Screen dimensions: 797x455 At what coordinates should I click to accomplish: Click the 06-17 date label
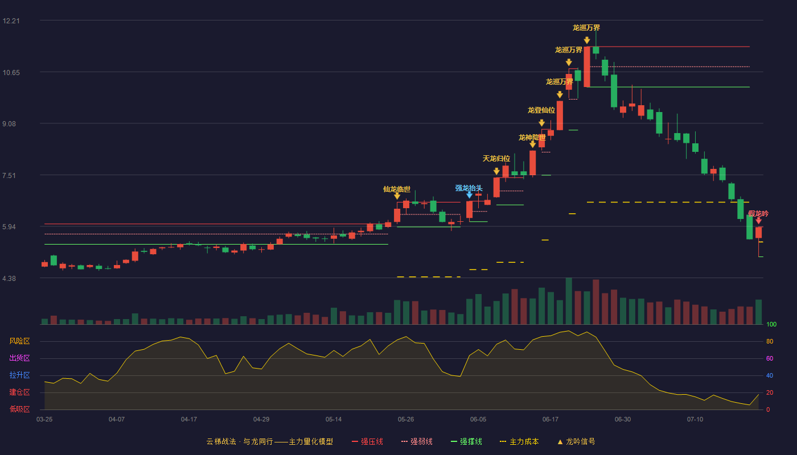pyautogui.click(x=550, y=419)
